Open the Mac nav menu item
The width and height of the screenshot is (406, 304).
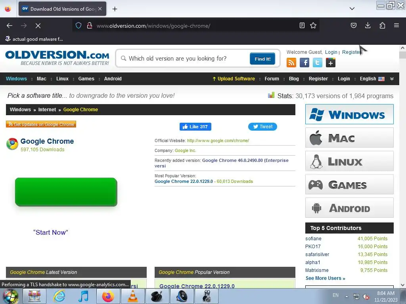41,79
